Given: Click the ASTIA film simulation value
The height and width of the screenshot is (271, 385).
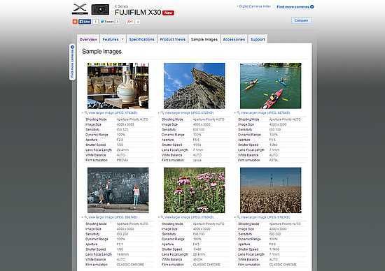Looking at the screenshot, I should tap(273, 160).
